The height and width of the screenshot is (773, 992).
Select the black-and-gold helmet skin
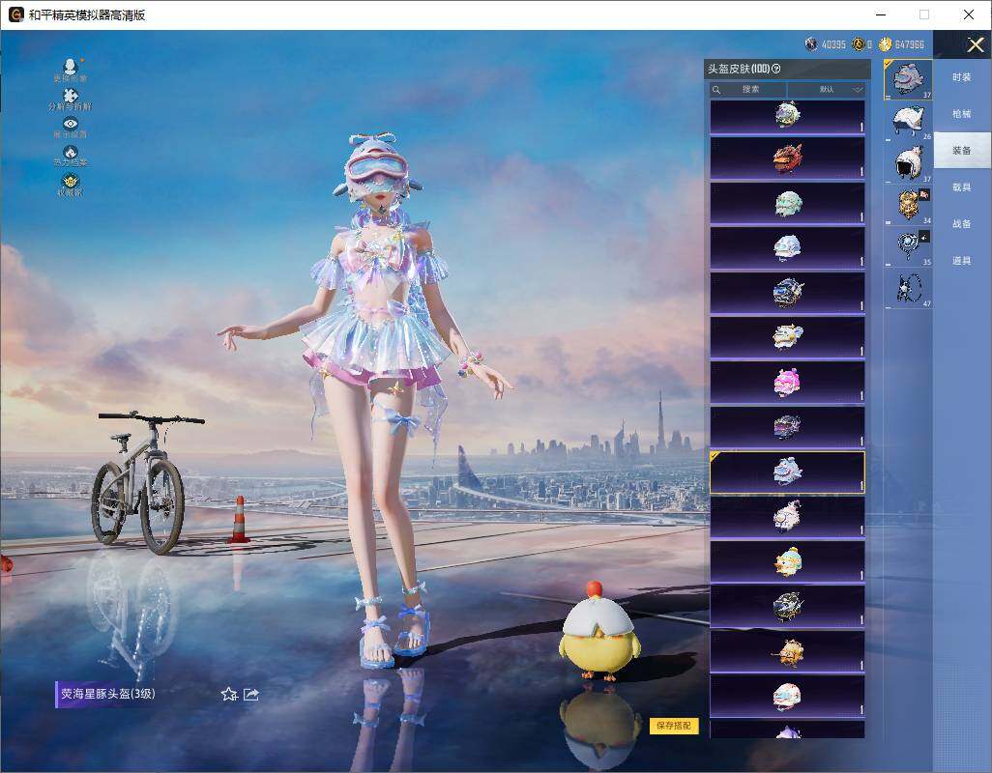pos(787,607)
